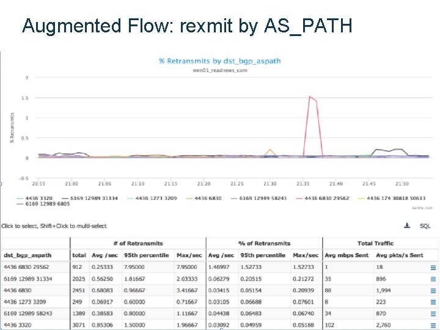Click the 2,760 pkts/s cell
Screen dimensions: 440x330
coord(383,325)
